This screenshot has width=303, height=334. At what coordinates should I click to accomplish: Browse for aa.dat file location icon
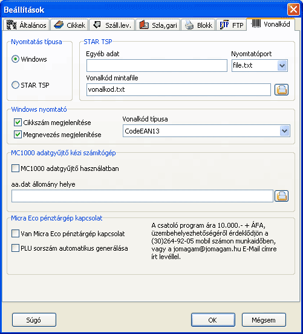(x=281, y=196)
